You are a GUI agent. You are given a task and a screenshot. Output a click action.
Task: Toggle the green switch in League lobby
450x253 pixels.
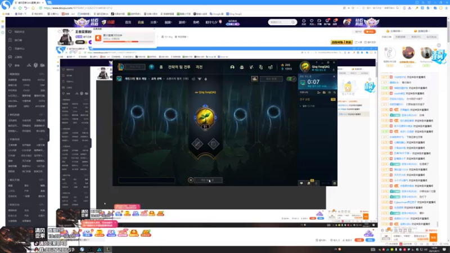291,79
